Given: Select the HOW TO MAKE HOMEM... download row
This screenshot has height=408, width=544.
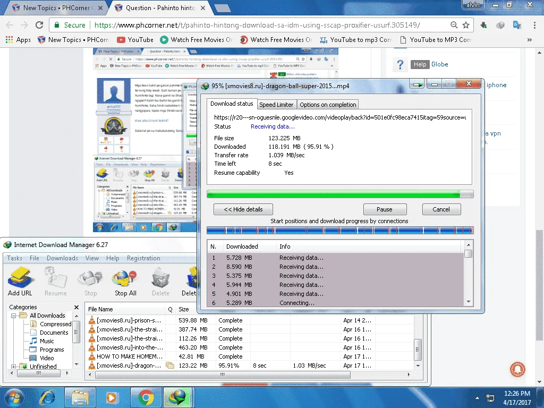Looking at the screenshot, I should [x=250, y=356].
